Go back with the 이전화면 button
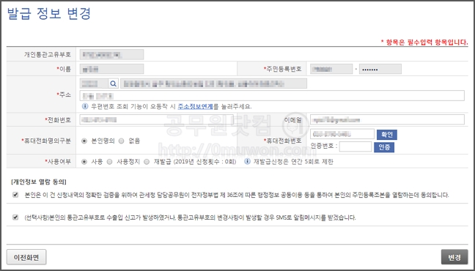 [x=26, y=257]
